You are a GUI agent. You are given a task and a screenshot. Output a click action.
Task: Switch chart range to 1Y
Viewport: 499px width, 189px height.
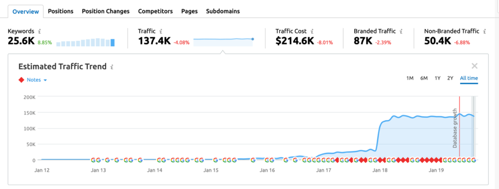[438, 78]
